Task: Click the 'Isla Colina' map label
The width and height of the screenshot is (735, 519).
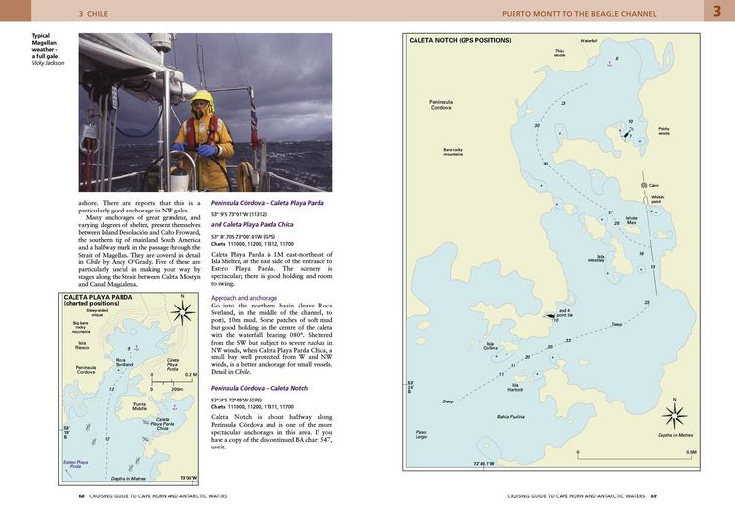Action: click(x=491, y=346)
